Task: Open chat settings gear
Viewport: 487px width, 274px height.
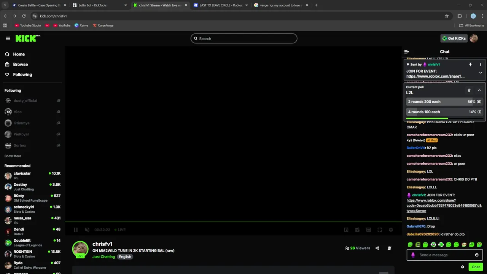Action: tap(463, 267)
